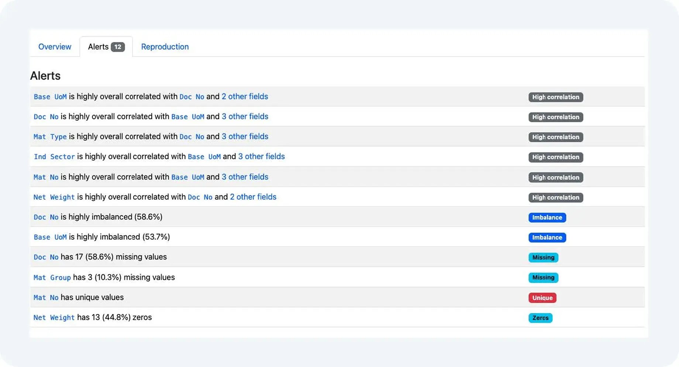Open Mat Type variable link

[x=50, y=137]
